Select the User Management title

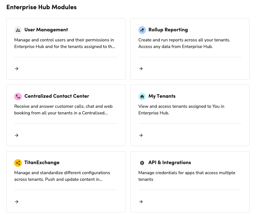[46, 30]
